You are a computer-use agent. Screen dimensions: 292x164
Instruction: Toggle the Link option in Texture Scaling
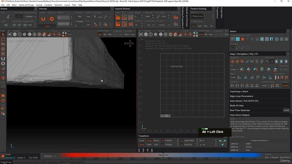click(199, 26)
